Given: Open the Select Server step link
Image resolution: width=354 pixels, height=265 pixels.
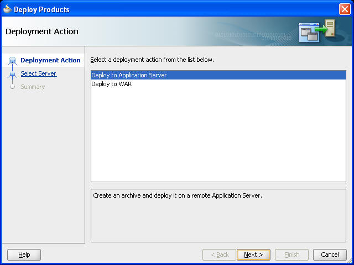Looking at the screenshot, I should coord(39,73).
